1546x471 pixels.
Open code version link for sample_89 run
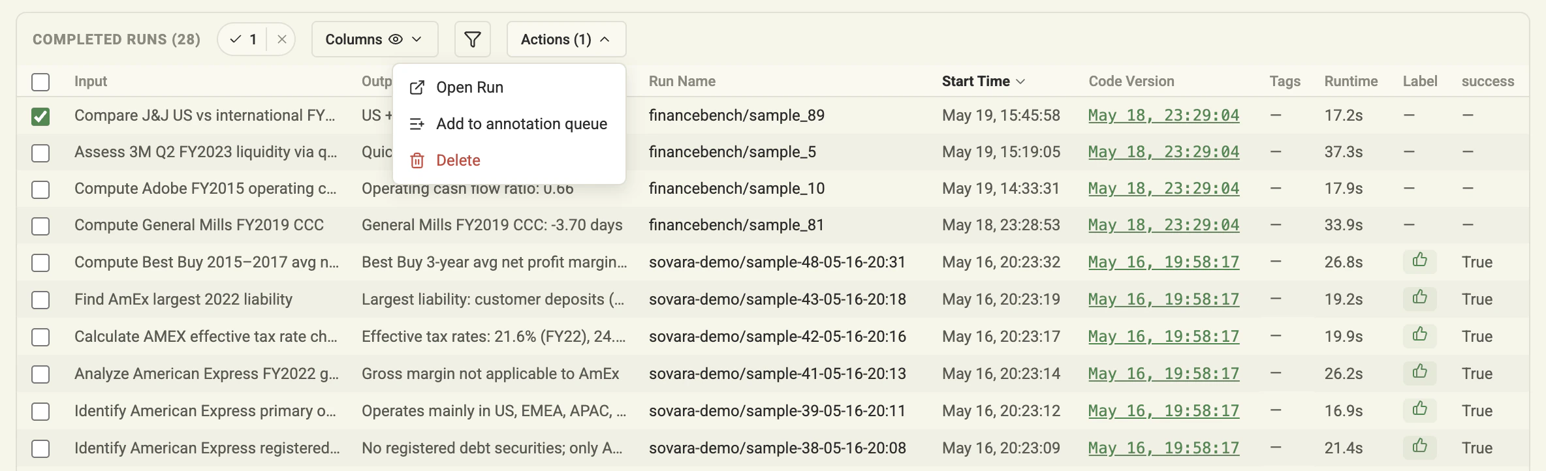coord(1163,115)
